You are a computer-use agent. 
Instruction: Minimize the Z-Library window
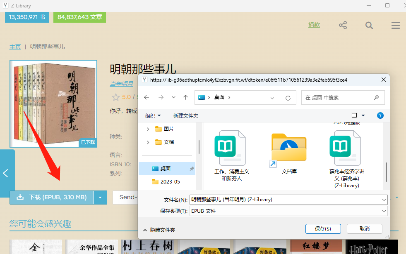coord(369,5)
